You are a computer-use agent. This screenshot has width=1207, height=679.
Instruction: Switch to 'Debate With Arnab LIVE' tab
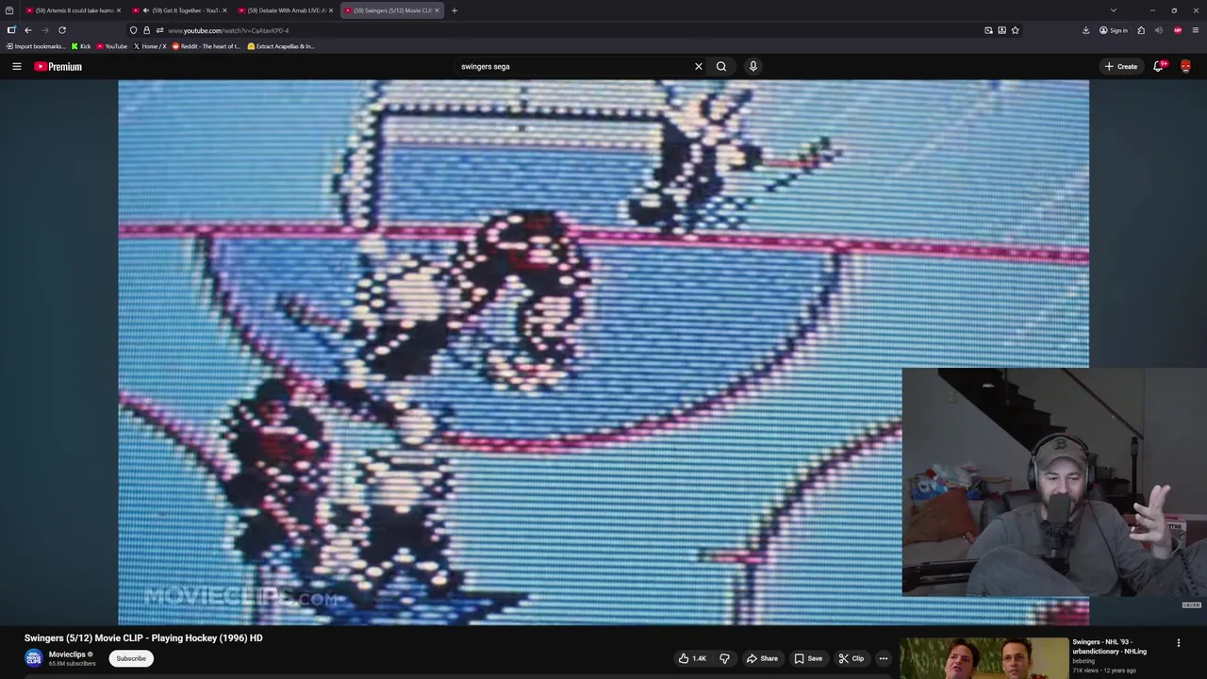287,10
